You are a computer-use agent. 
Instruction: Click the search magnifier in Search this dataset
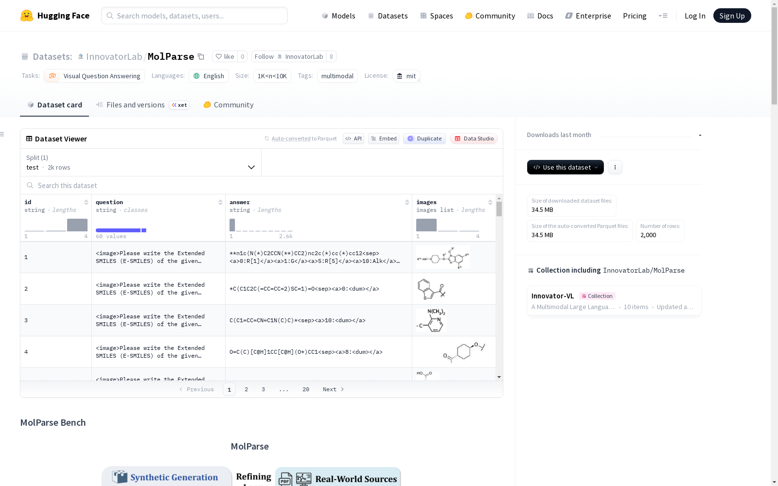tap(30, 185)
